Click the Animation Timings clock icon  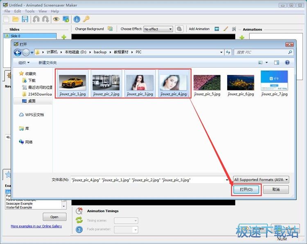pyautogui.click(x=79, y=211)
